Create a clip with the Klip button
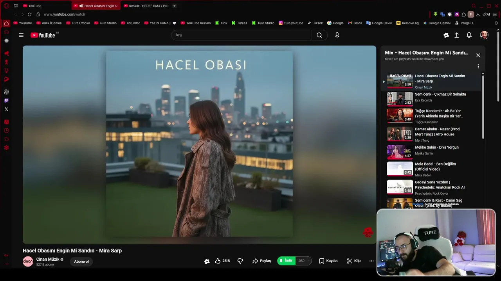Image resolution: width=501 pixels, height=281 pixels. click(x=354, y=261)
